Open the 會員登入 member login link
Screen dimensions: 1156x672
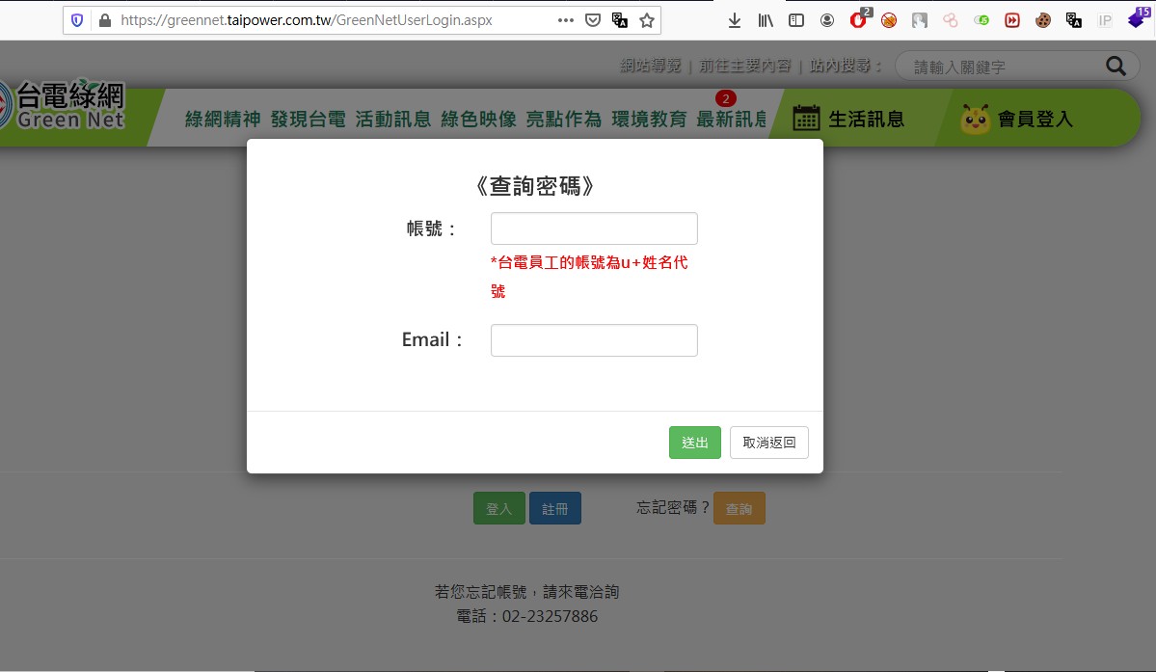click(1035, 119)
